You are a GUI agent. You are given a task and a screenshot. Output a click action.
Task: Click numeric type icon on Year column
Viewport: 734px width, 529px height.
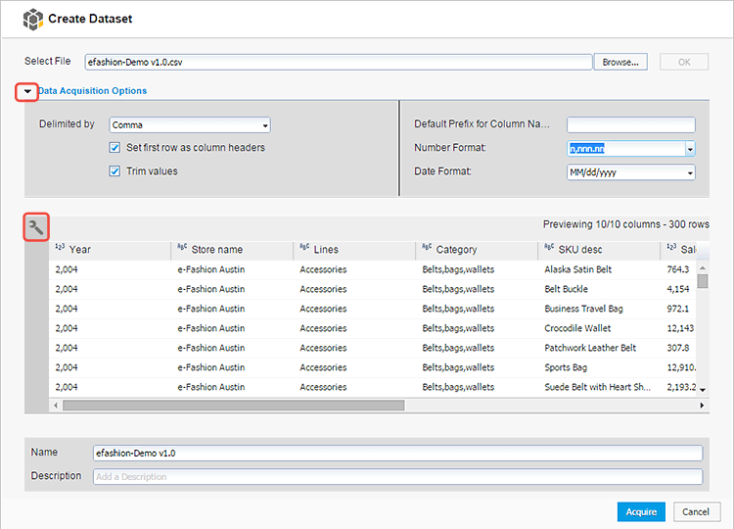coord(60,249)
